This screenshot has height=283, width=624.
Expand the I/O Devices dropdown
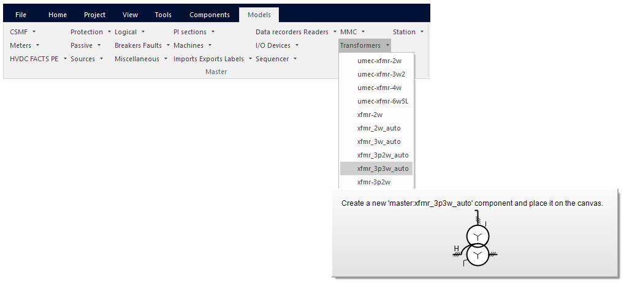277,45
